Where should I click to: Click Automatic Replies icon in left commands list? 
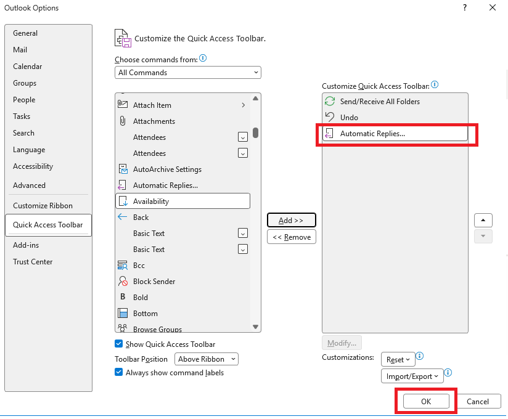(x=122, y=185)
